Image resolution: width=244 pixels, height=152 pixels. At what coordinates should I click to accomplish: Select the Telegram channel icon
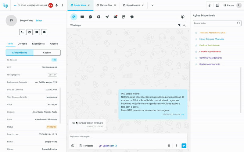tap(107, 17)
